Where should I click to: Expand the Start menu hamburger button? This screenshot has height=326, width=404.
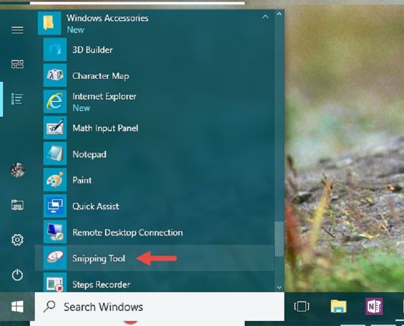tap(17, 30)
